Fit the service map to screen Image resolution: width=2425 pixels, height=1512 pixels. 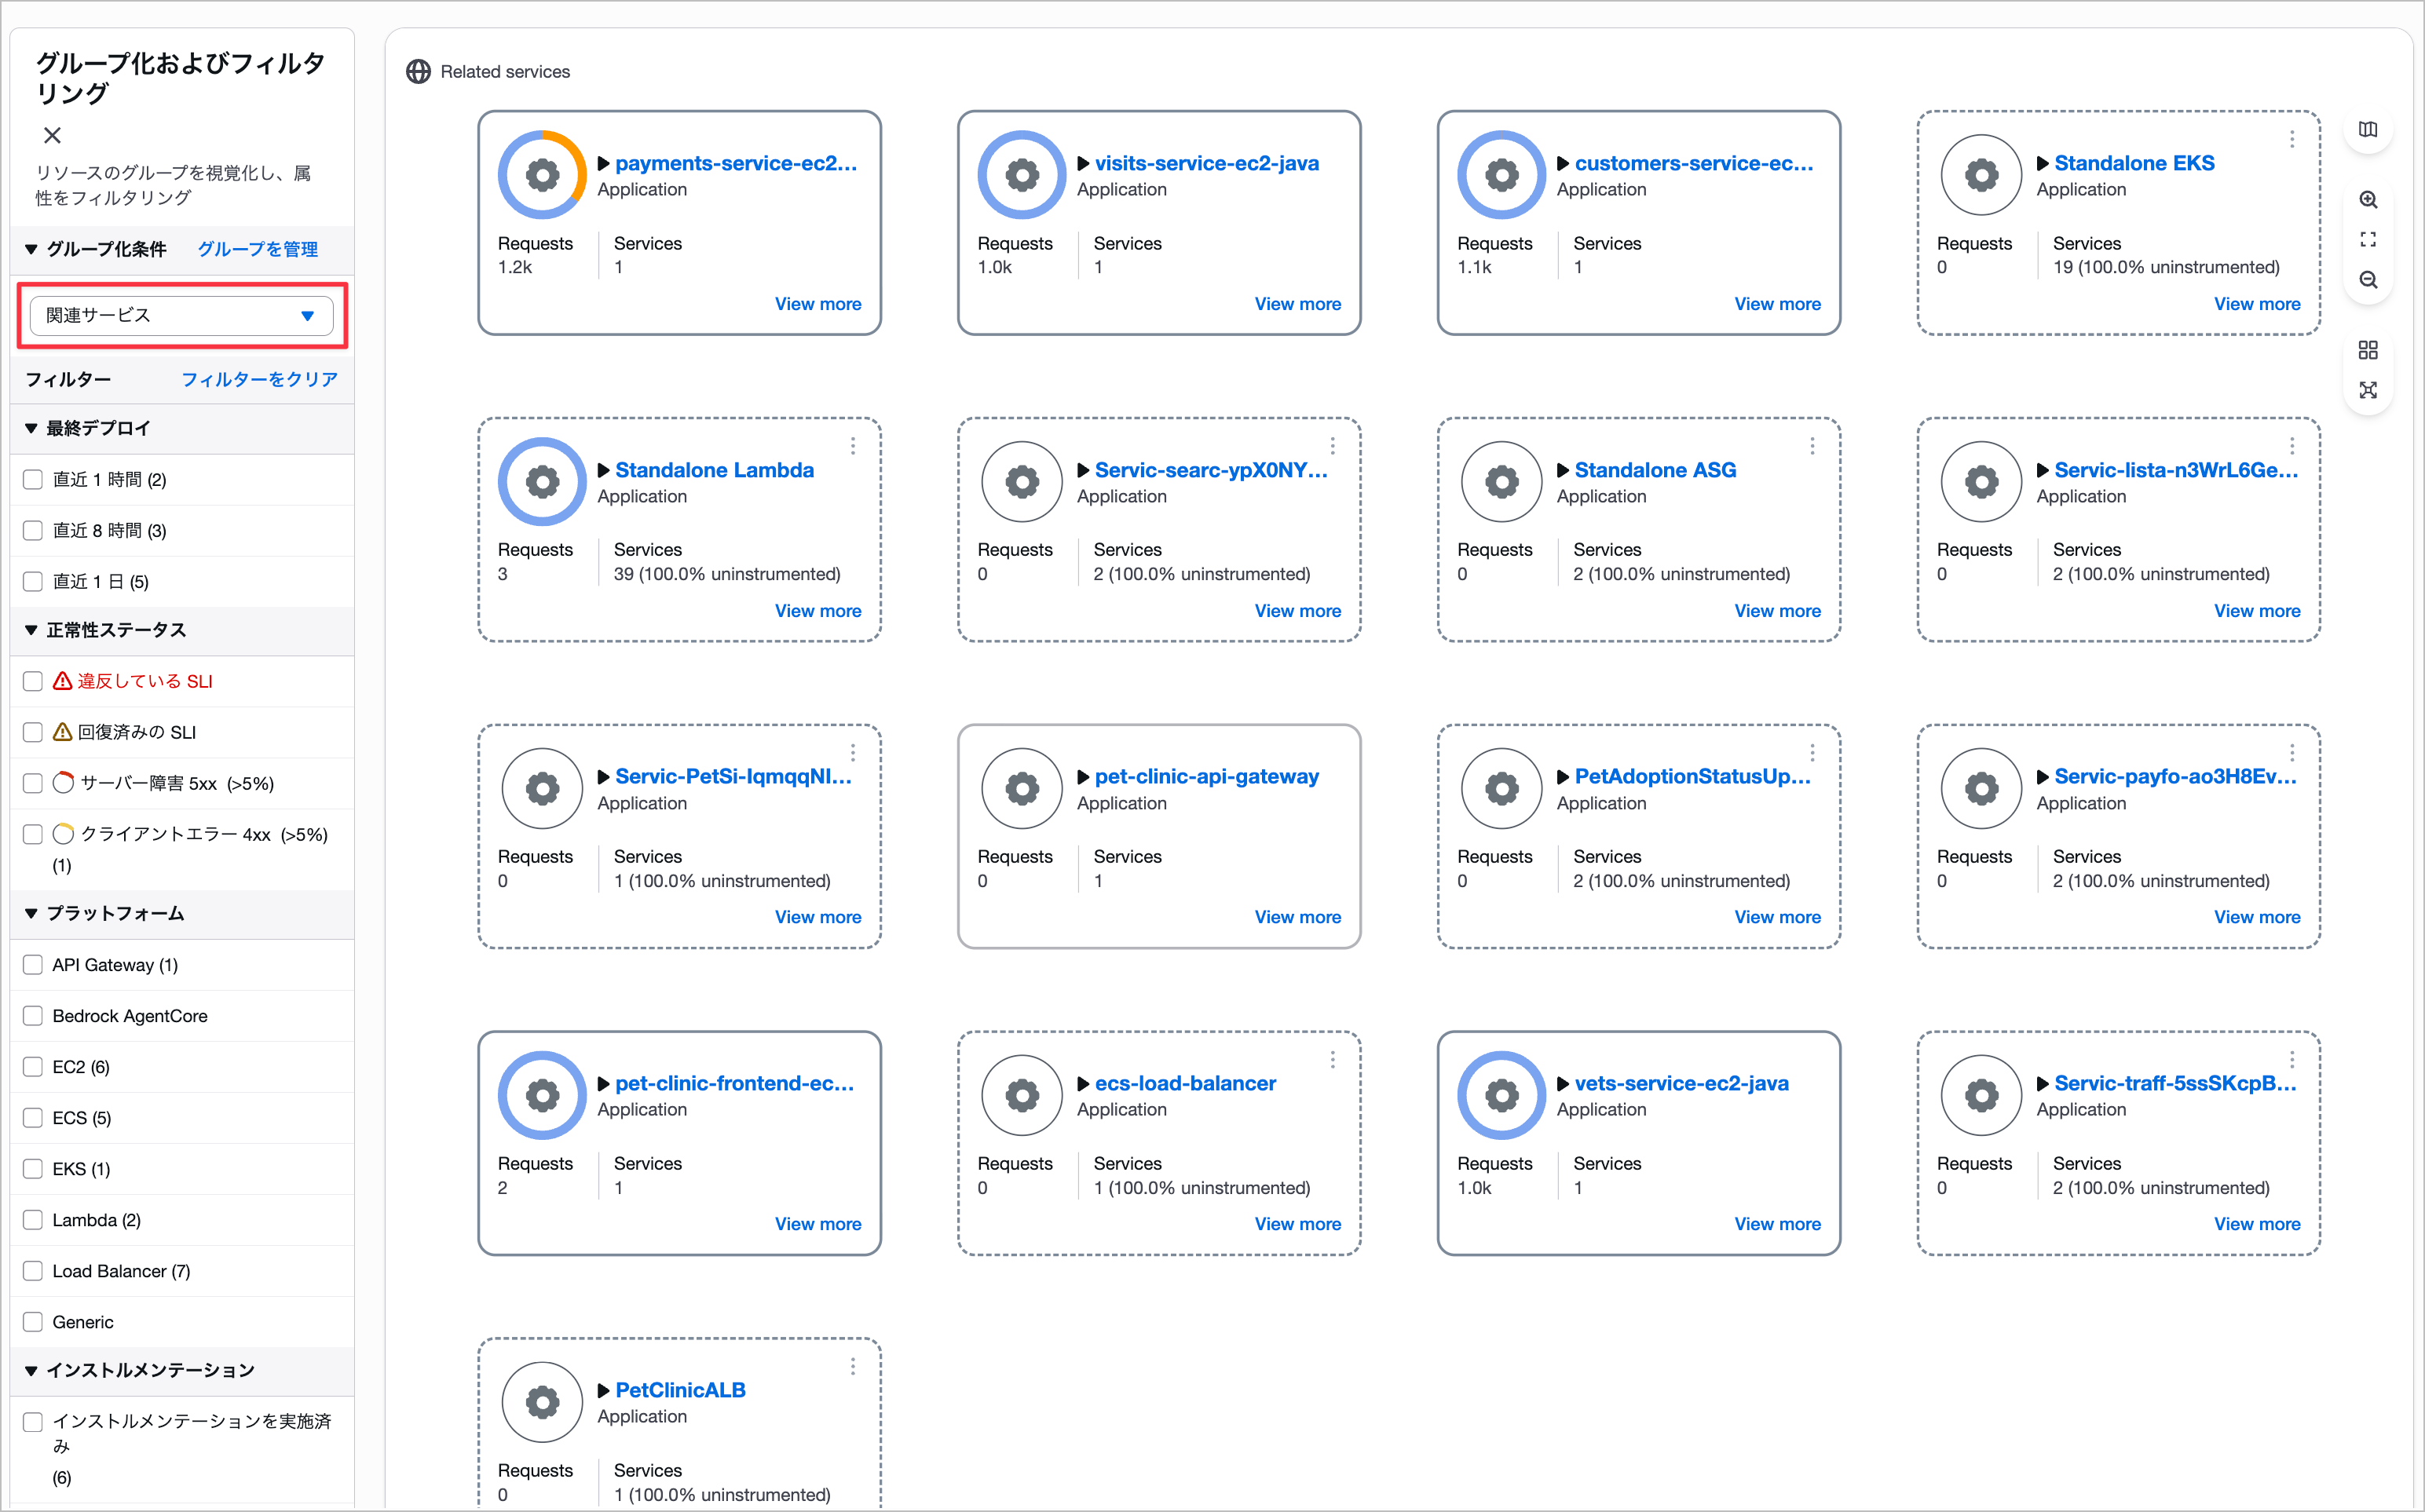[2368, 239]
